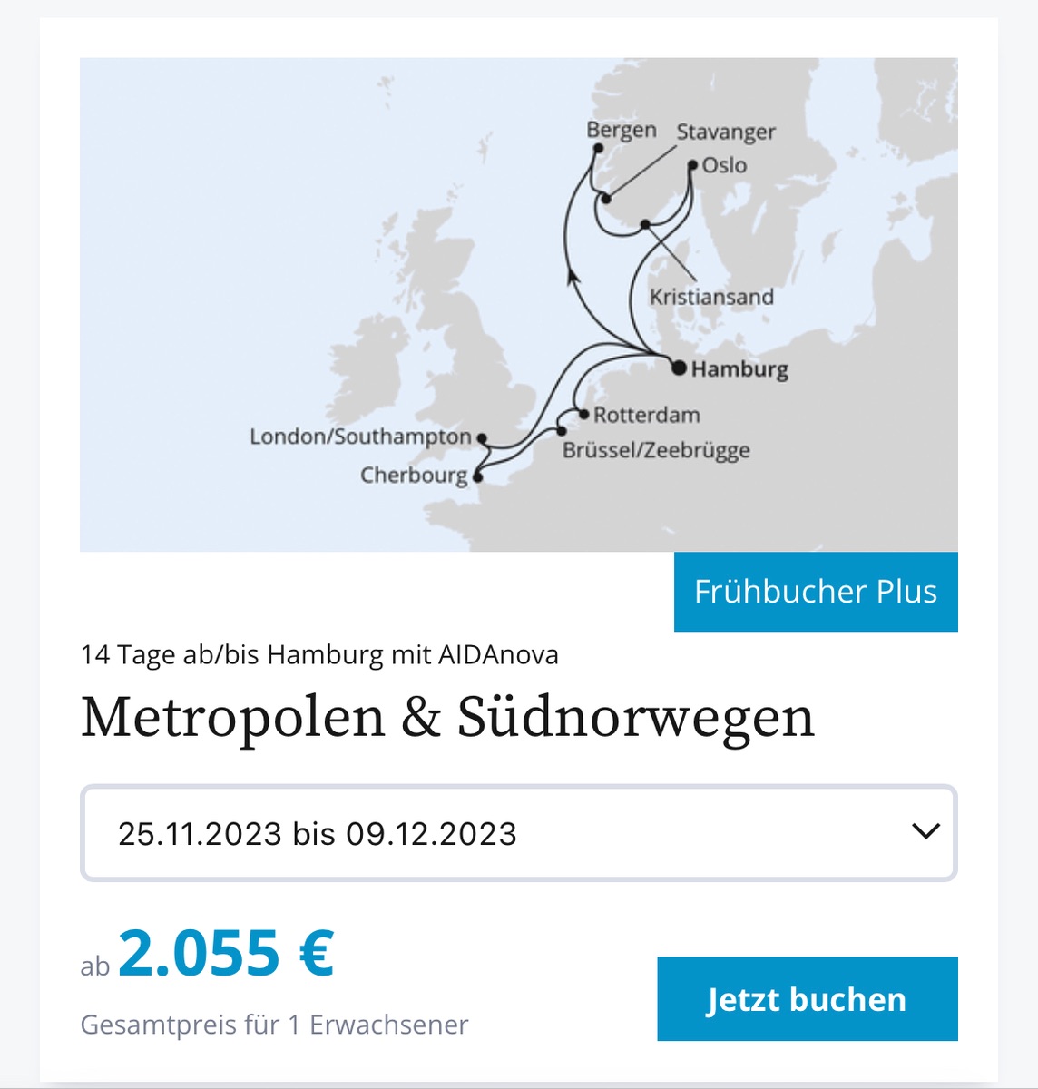Click the Stavanger label on route map
Viewport: 1038px width, 1089px height.
pos(726,132)
